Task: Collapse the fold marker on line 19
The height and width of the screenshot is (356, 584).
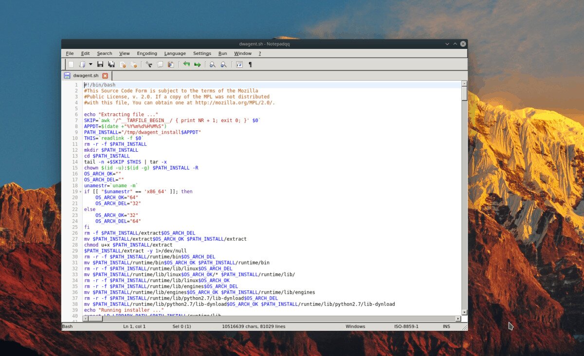Action: point(80,192)
